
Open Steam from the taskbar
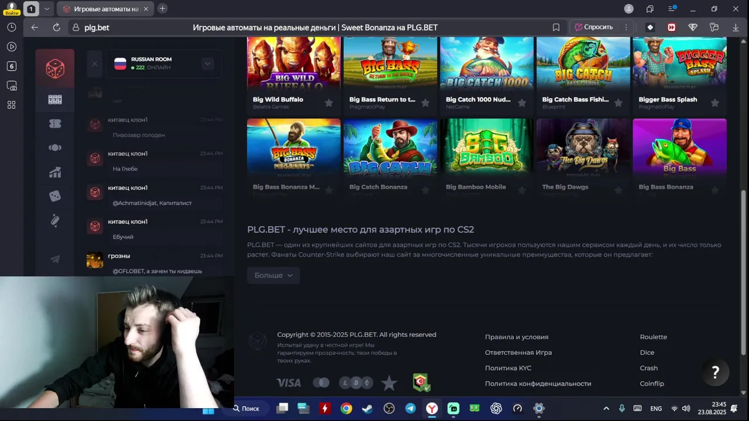click(x=367, y=408)
